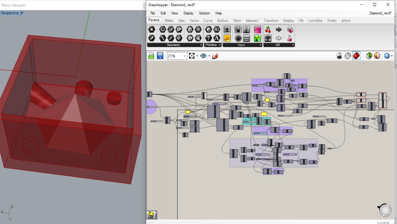397x224 pixels.
Task: Select the Boolean Toggle input icon
Action: tap(238, 30)
